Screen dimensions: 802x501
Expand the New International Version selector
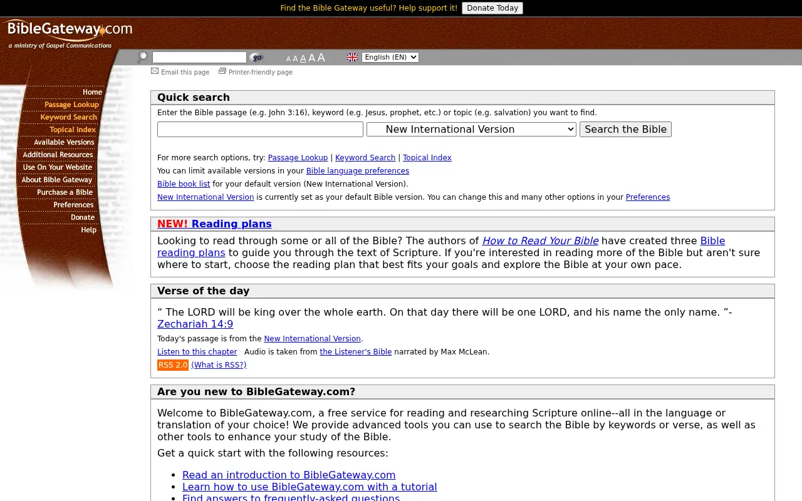(471, 129)
